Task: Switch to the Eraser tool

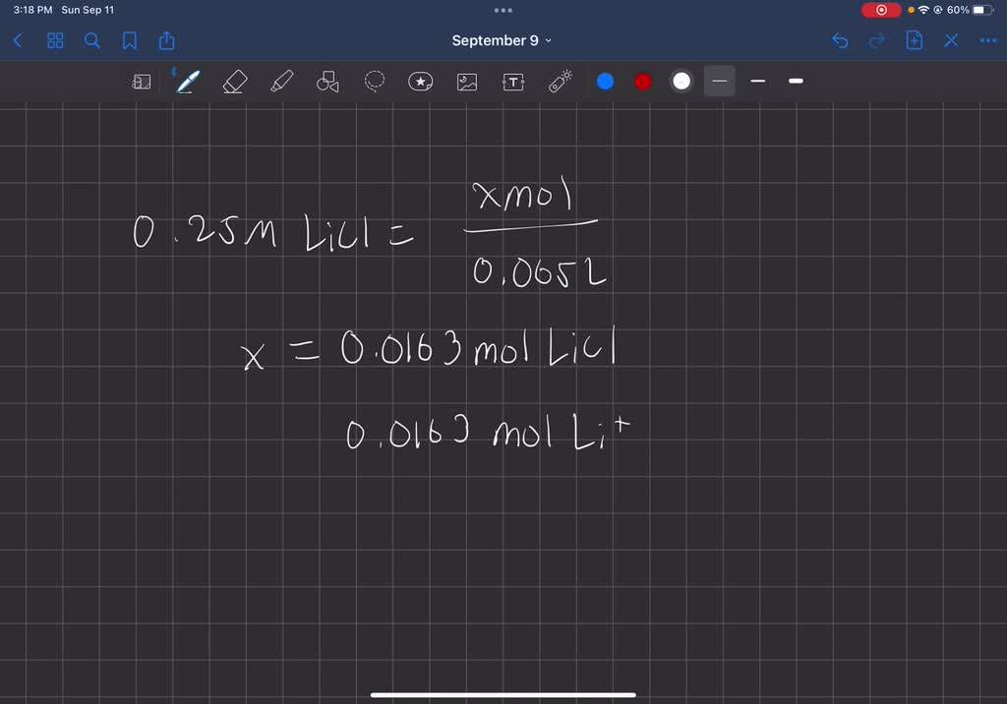Action: [x=233, y=82]
